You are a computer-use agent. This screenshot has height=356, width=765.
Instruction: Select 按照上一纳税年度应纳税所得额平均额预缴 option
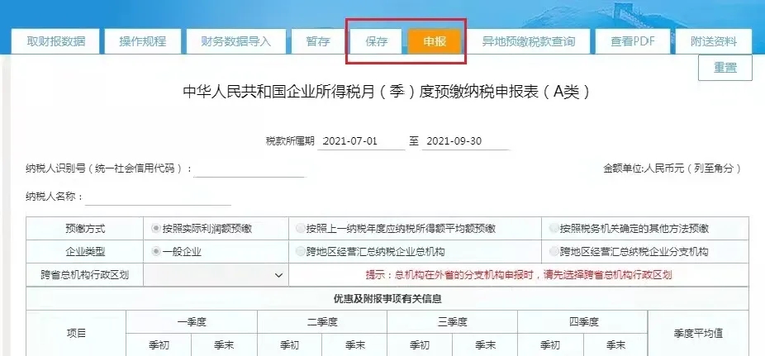(x=300, y=229)
